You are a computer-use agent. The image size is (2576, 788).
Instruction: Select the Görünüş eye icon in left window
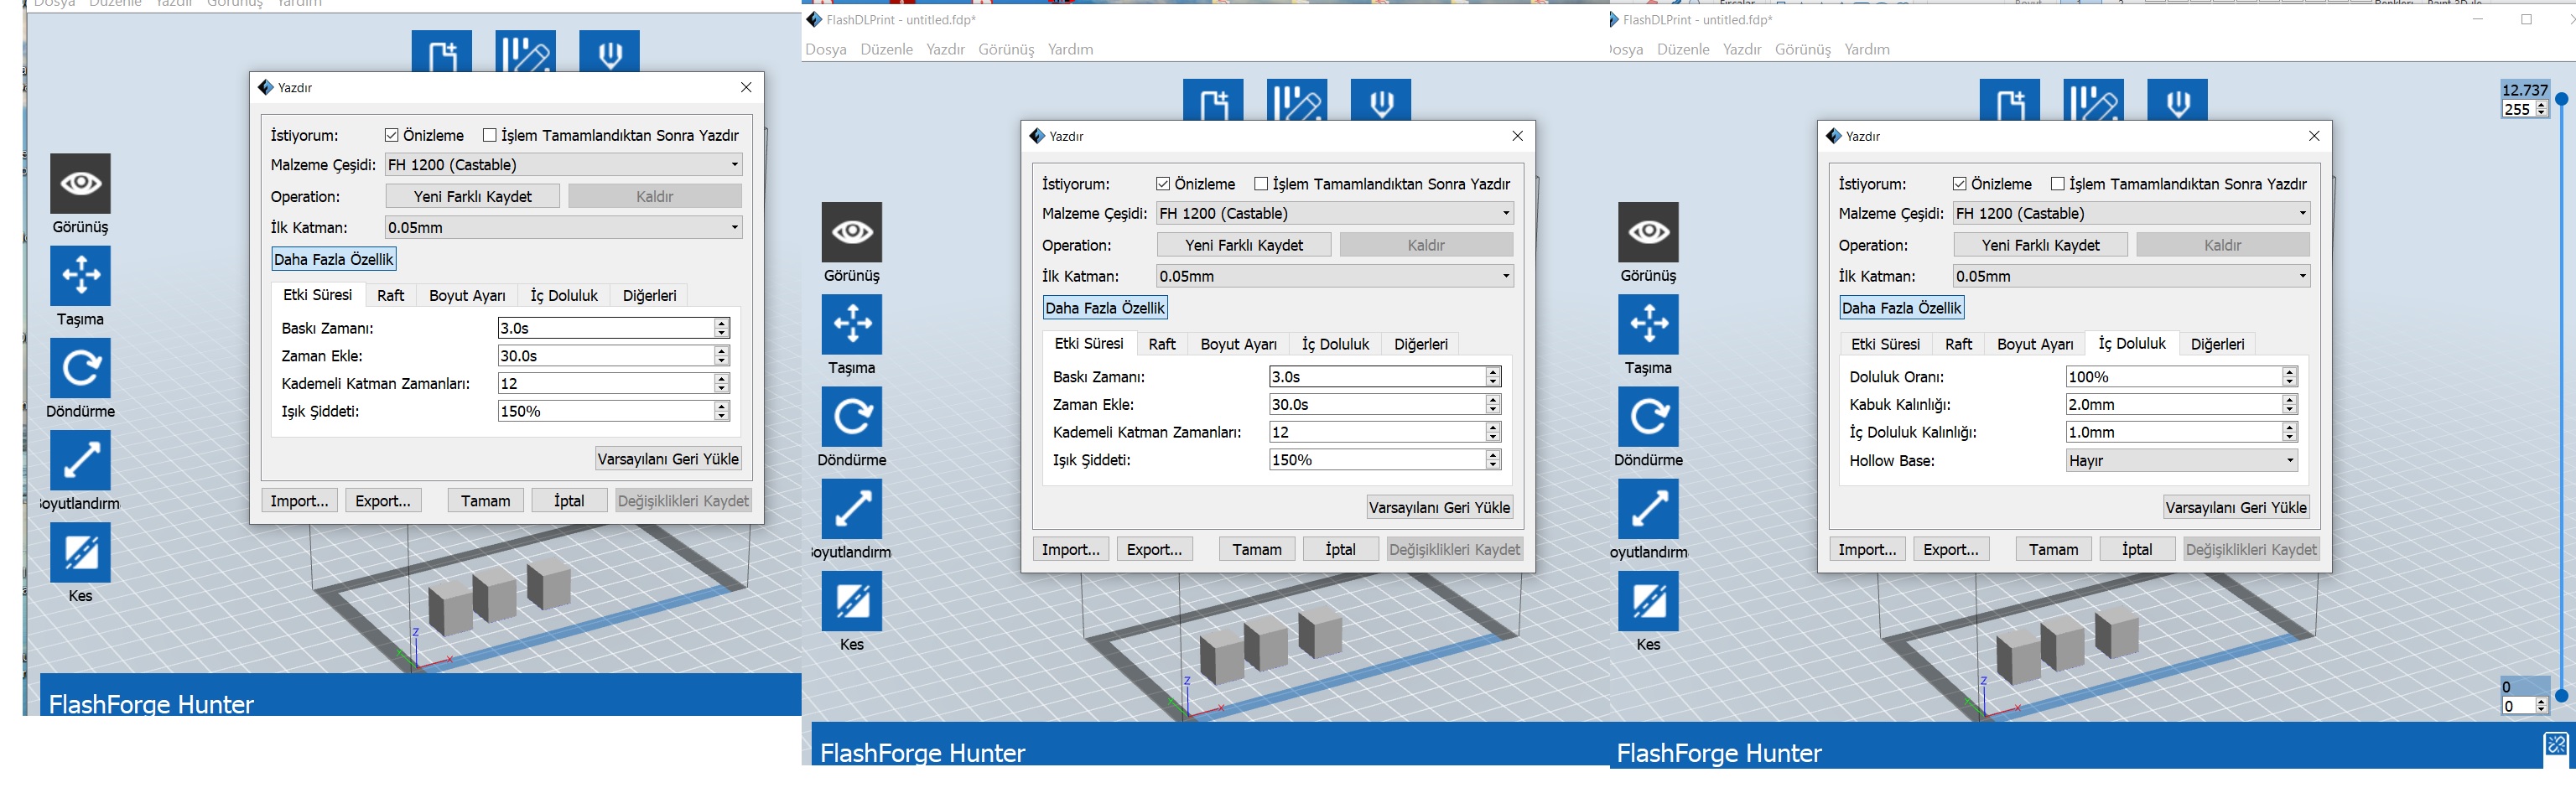tap(80, 183)
